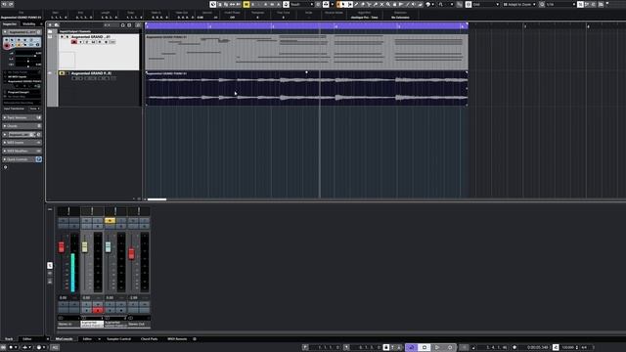Click the Stereo In channel fader
Screen dimensions: 626x352
62,247
